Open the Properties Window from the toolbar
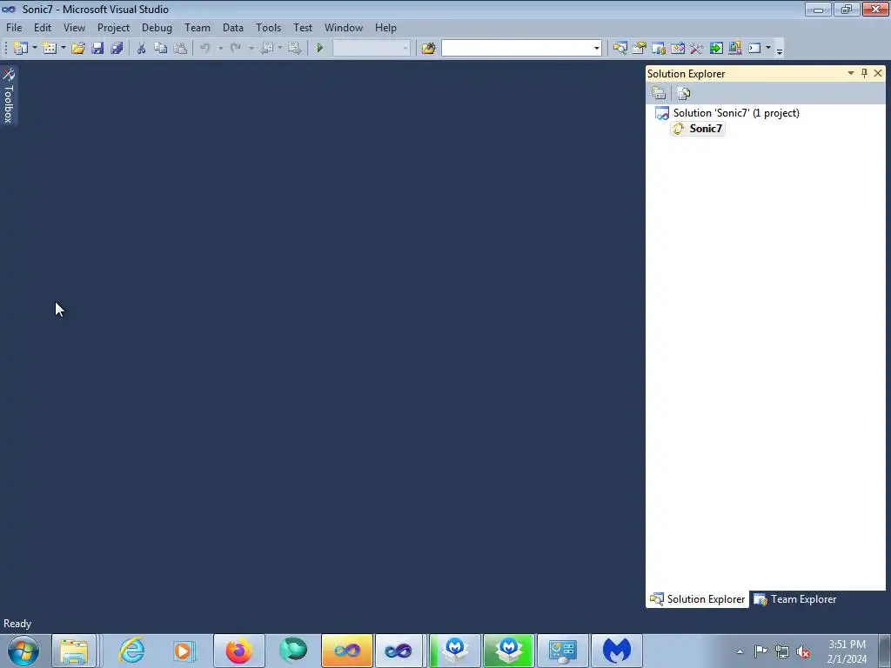 coord(640,49)
